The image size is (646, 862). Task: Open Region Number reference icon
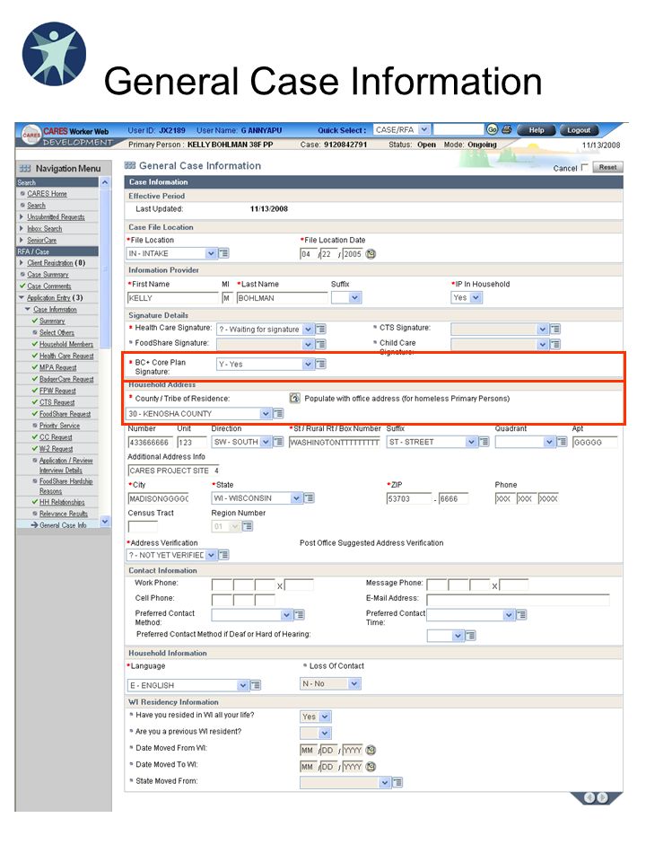coord(248,527)
